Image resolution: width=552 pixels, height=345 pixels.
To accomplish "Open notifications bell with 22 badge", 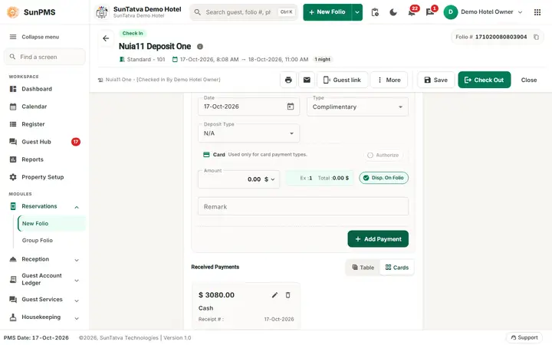I will pos(412,12).
